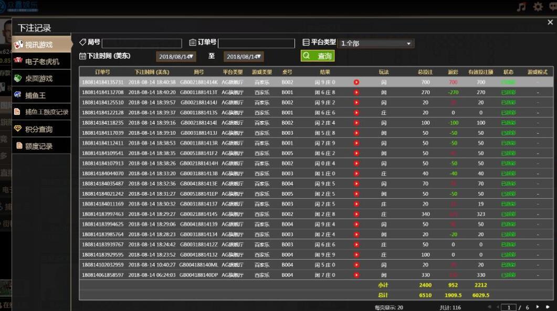The width and height of the screenshot is (557, 311).
Task: Open the 积分查询 tab
Action: click(41, 129)
